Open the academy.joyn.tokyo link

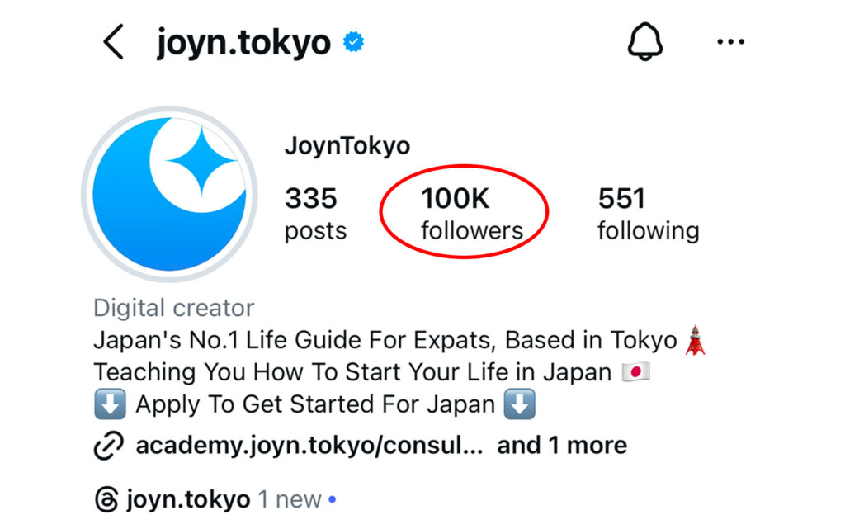[x=309, y=446]
